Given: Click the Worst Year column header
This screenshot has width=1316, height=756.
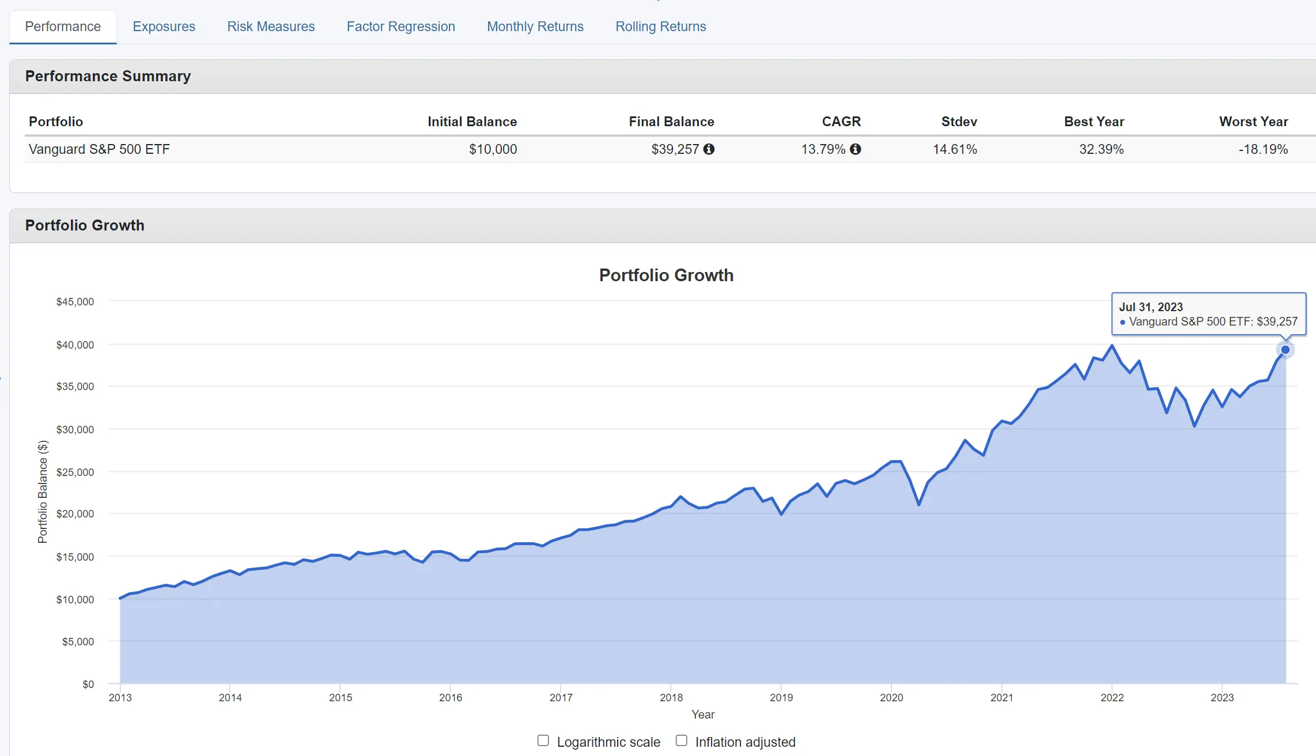Looking at the screenshot, I should point(1253,122).
